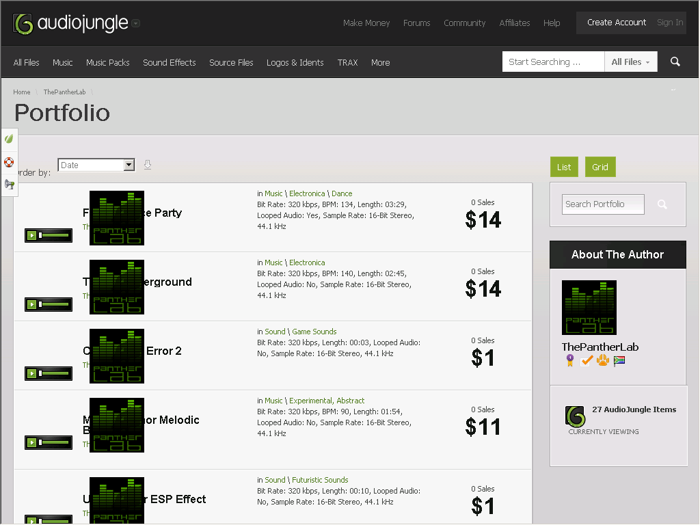
Task: Click the orange paw author badge
Action: [603, 360]
